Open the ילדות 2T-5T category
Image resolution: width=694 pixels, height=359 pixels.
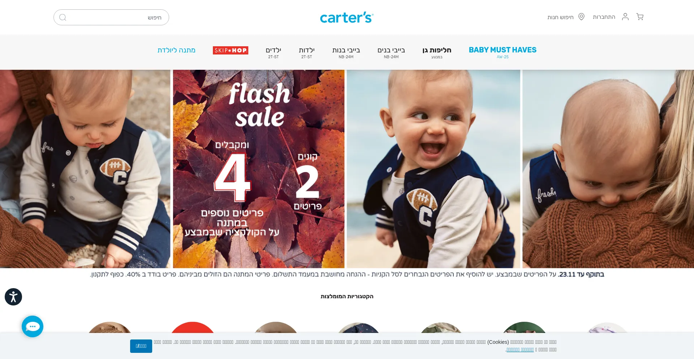(x=307, y=52)
